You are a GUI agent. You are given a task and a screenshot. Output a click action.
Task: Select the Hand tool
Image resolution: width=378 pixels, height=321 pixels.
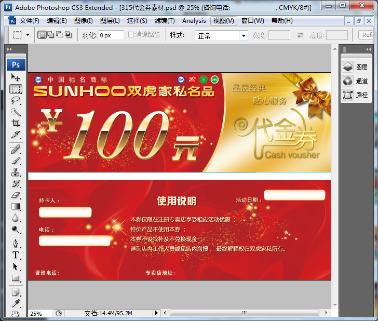pyautogui.click(x=16, y=314)
